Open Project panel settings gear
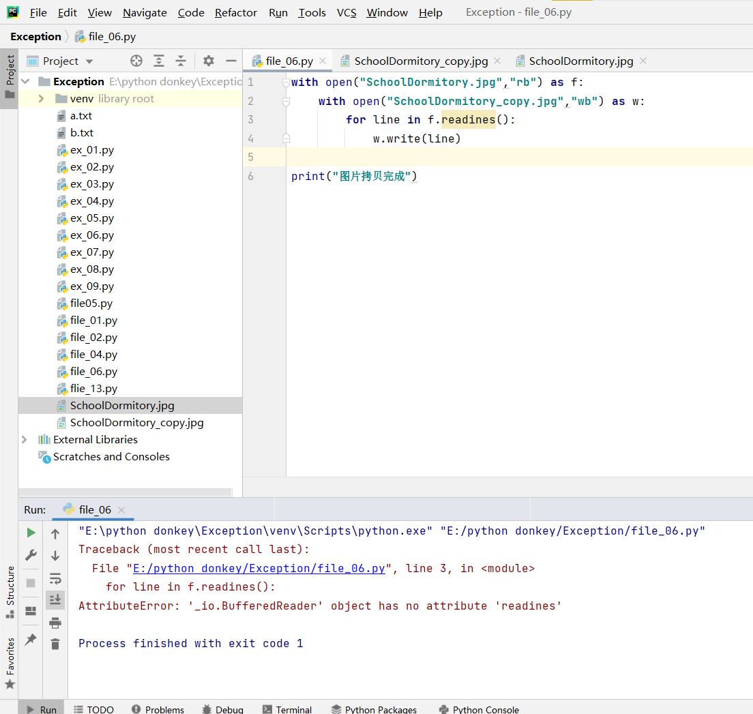753x714 pixels. click(x=209, y=61)
